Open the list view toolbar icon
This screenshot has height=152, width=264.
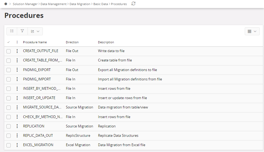point(12,31)
